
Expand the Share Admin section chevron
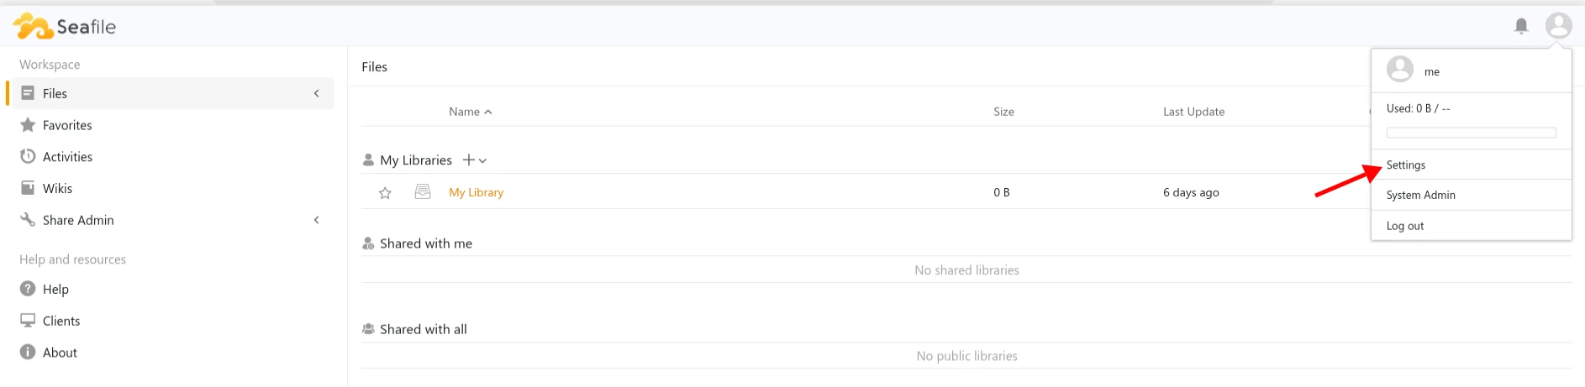click(x=317, y=221)
